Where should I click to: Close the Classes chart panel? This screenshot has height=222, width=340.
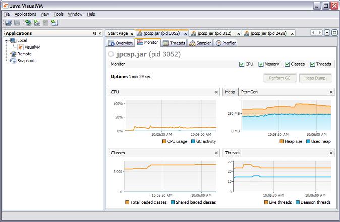pos(216,153)
